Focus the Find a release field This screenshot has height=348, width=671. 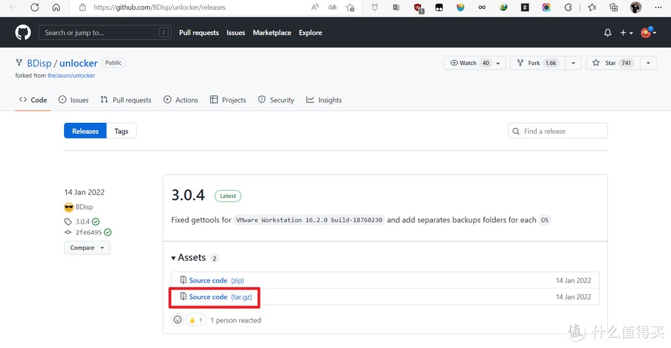(x=557, y=131)
